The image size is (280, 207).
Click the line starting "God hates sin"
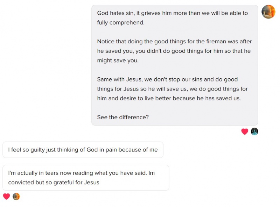[x=172, y=13]
